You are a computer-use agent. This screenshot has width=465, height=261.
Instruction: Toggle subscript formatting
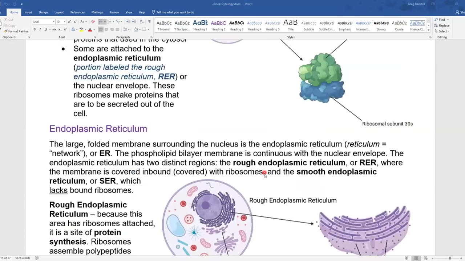pos(60,29)
